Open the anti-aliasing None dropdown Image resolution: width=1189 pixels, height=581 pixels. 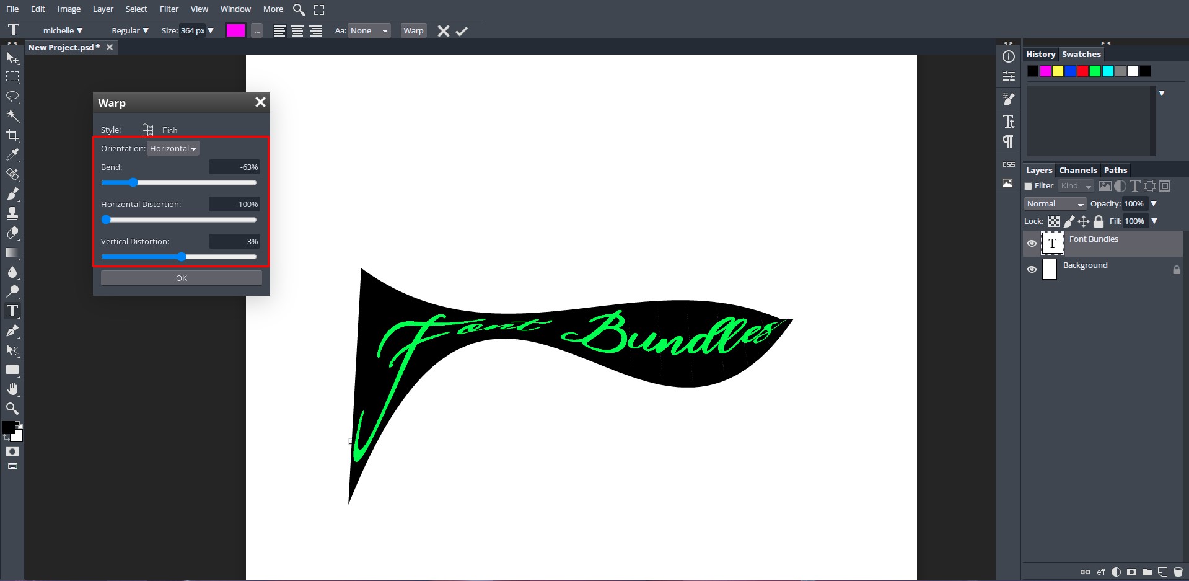point(369,30)
